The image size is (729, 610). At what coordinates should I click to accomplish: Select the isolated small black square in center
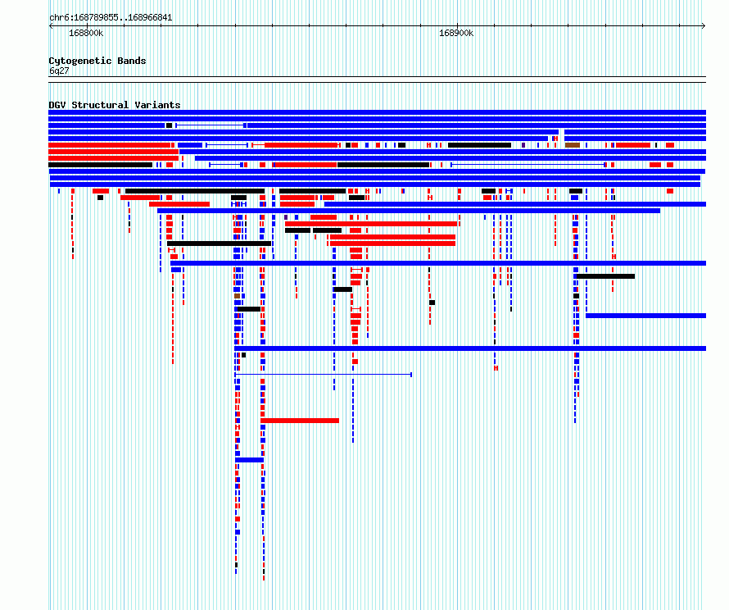click(432, 303)
